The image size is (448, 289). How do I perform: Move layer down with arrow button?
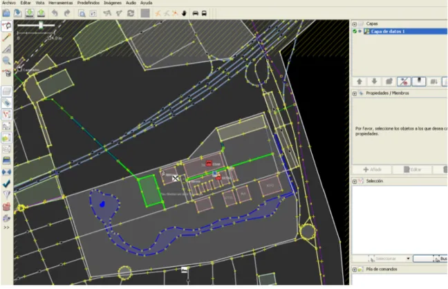(x=374, y=82)
